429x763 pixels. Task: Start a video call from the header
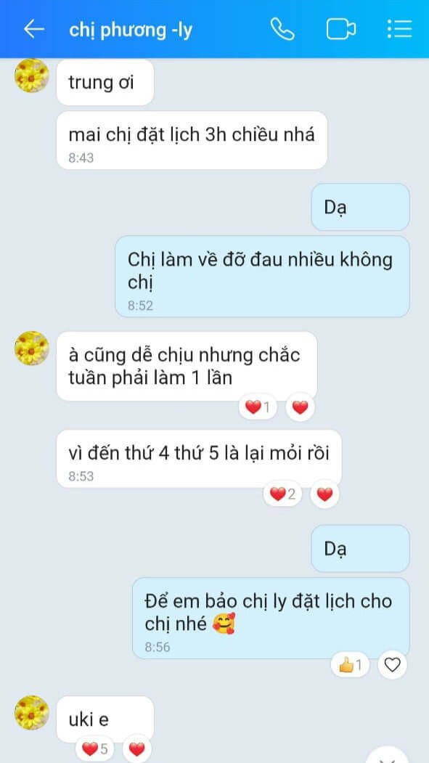pos(341,29)
